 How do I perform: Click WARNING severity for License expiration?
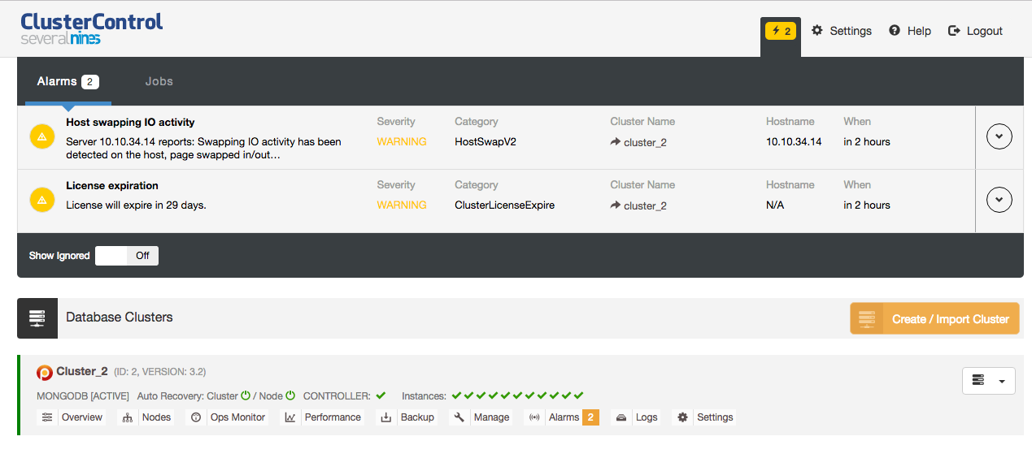click(x=402, y=205)
